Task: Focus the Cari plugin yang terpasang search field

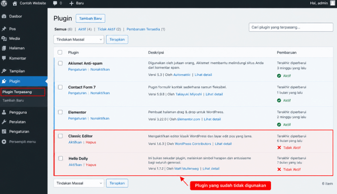Action: (291, 27)
